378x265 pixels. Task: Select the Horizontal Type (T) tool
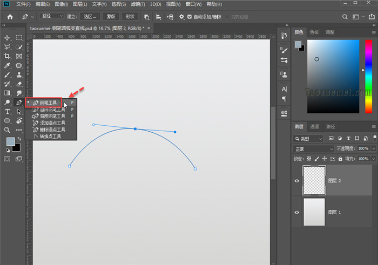(x=8, y=111)
